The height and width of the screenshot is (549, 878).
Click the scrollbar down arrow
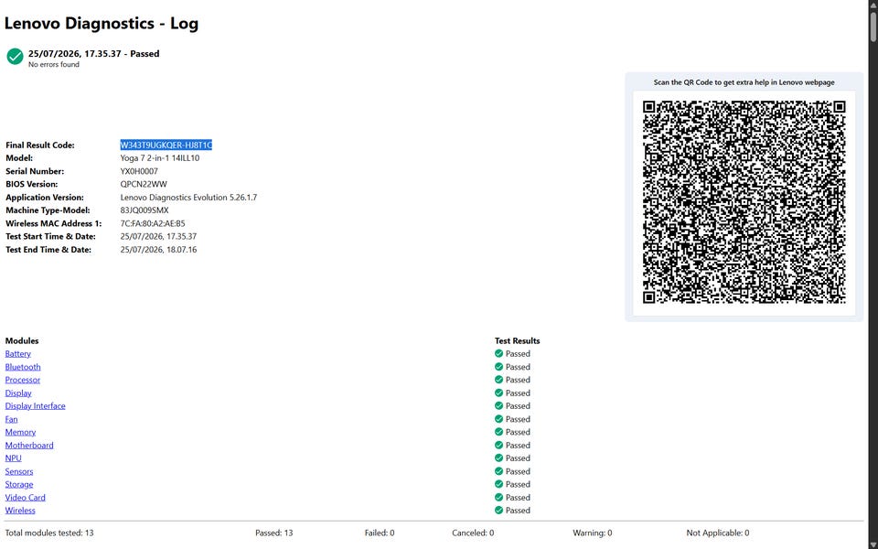point(873,545)
